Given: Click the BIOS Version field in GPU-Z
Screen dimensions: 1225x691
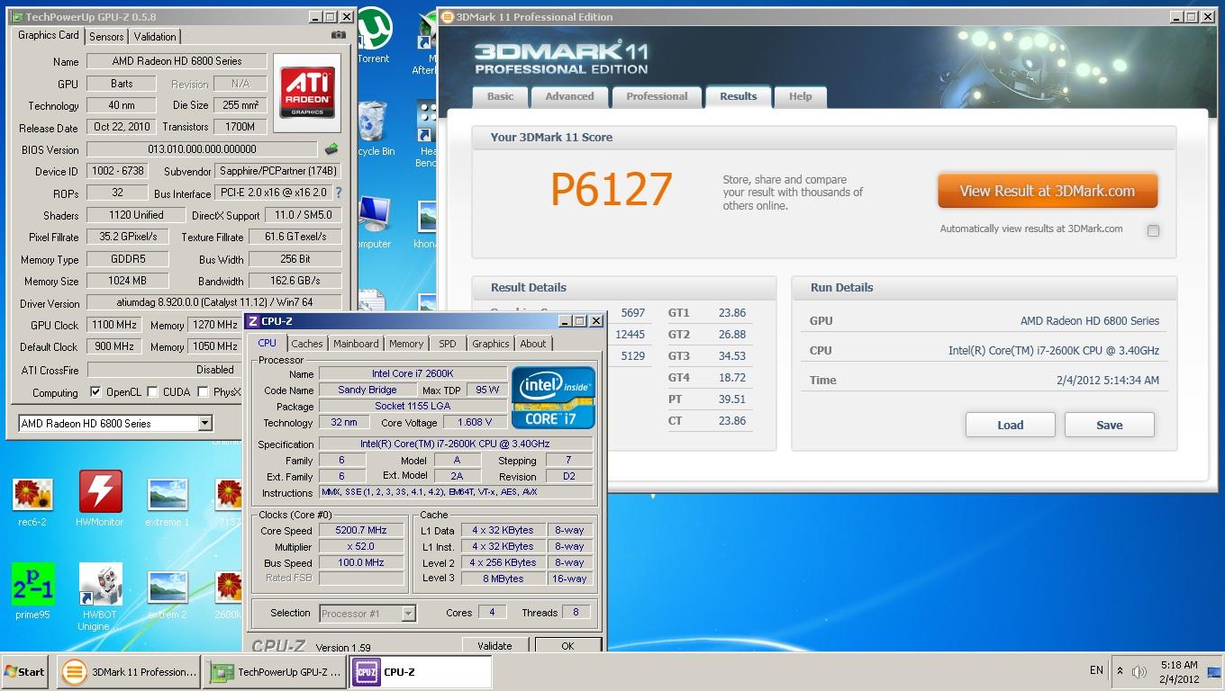Looking at the screenshot, I should click(x=202, y=149).
